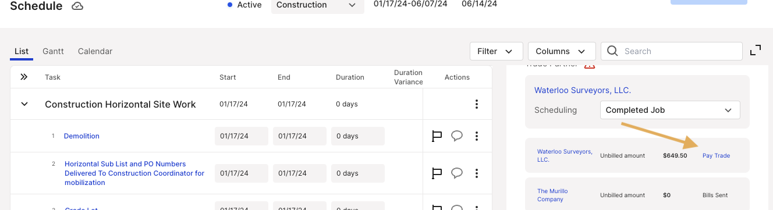Edit Horizontal Sub List end date field

click(x=300, y=173)
